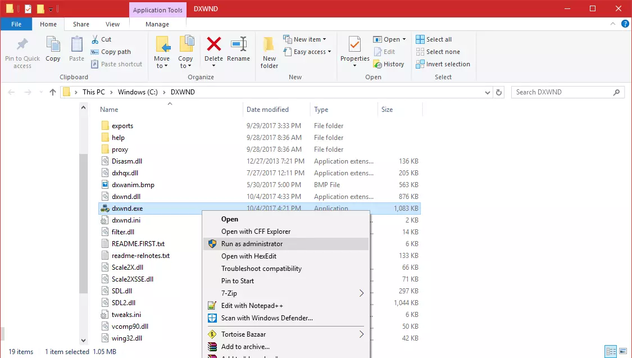Expand address bar history dropdown
Viewport: 632px width, 358px height.
tap(487, 92)
